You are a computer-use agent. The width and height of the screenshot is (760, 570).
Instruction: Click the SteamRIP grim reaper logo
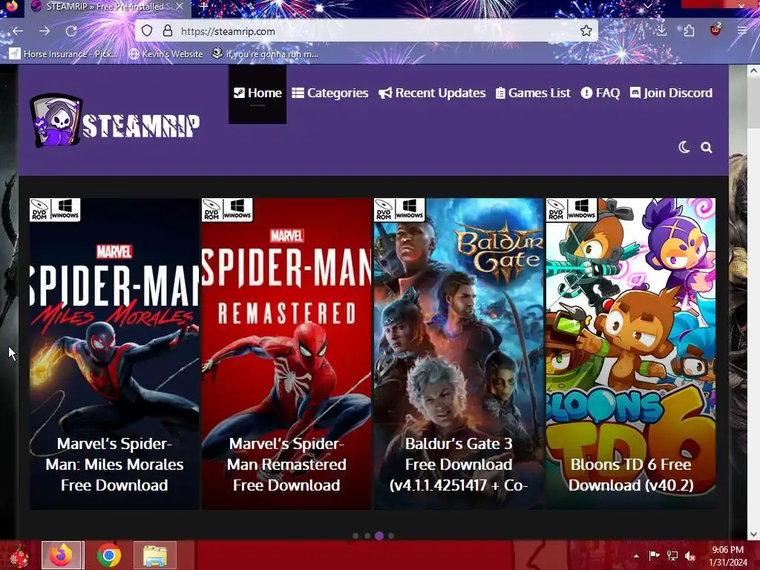coord(114,121)
